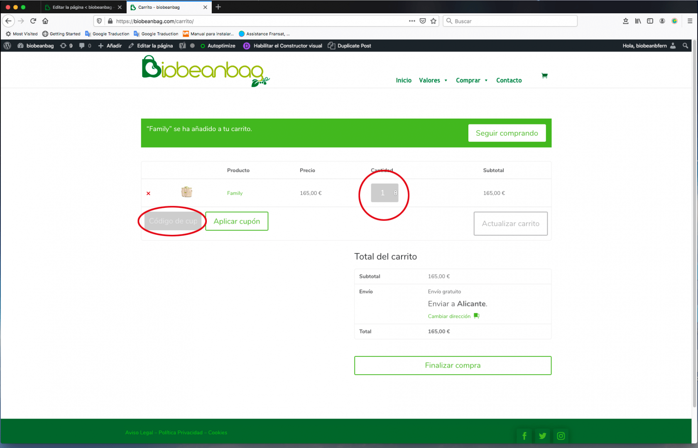Screen dimensions: 698x448
Task: Click the Código de cupón input field
Action: pyautogui.click(x=173, y=221)
